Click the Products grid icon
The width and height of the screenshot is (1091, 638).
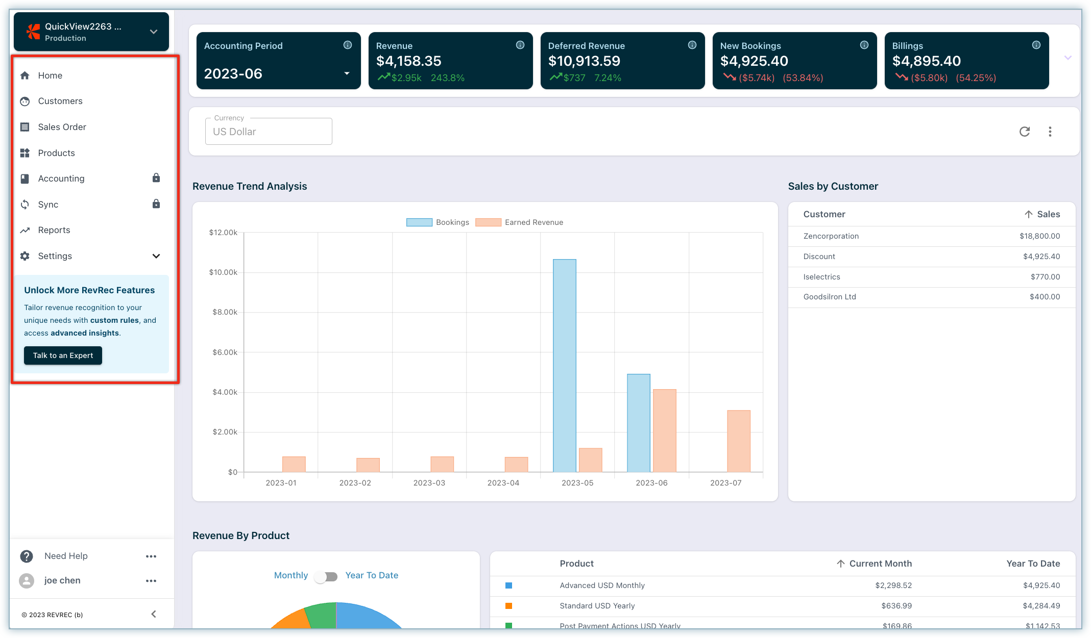[x=25, y=153]
